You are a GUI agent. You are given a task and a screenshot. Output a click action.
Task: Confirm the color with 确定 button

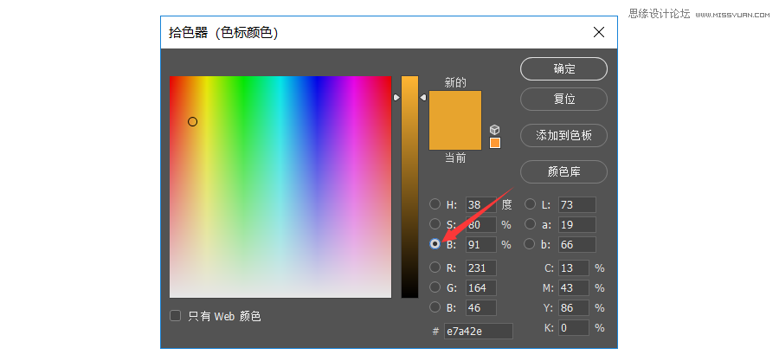563,68
